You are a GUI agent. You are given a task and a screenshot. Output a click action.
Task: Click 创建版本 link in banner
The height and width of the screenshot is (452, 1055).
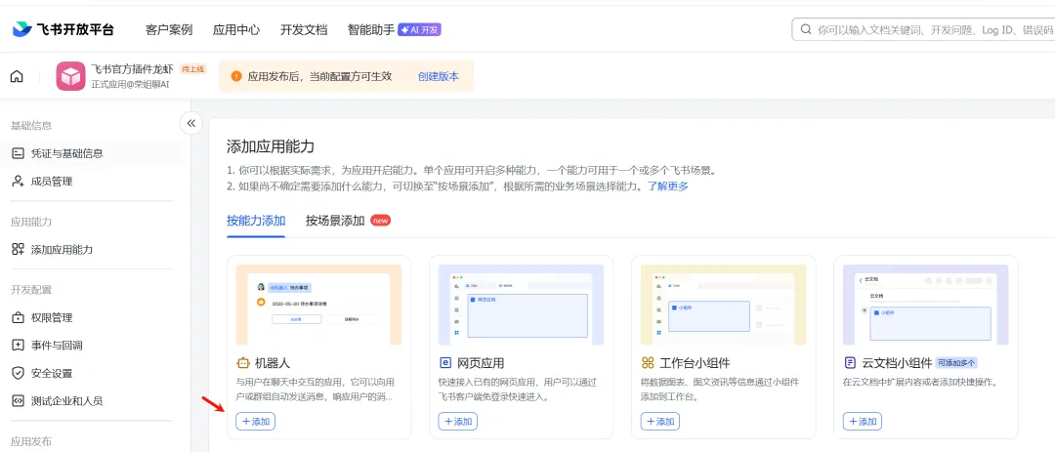pos(439,76)
